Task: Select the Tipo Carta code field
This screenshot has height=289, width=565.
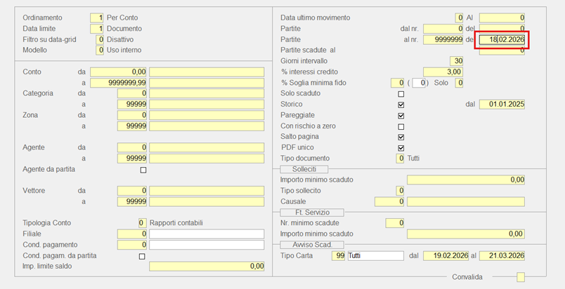Action: point(338,255)
